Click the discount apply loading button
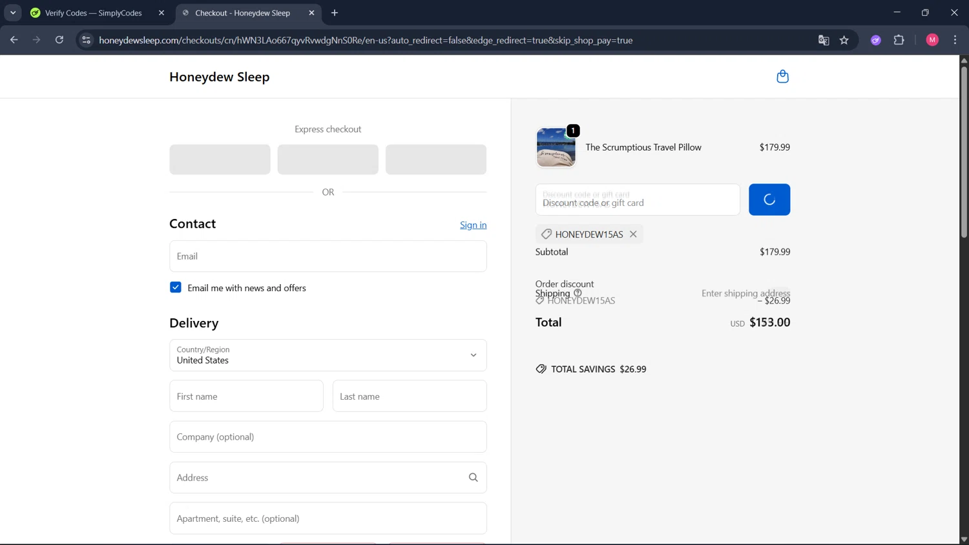This screenshot has height=545, width=969. coord(769,200)
